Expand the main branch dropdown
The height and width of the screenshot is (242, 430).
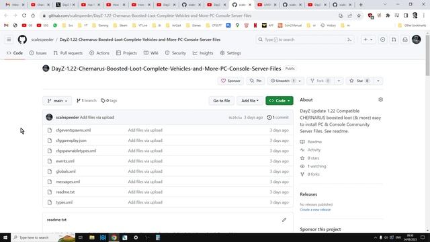click(x=57, y=101)
